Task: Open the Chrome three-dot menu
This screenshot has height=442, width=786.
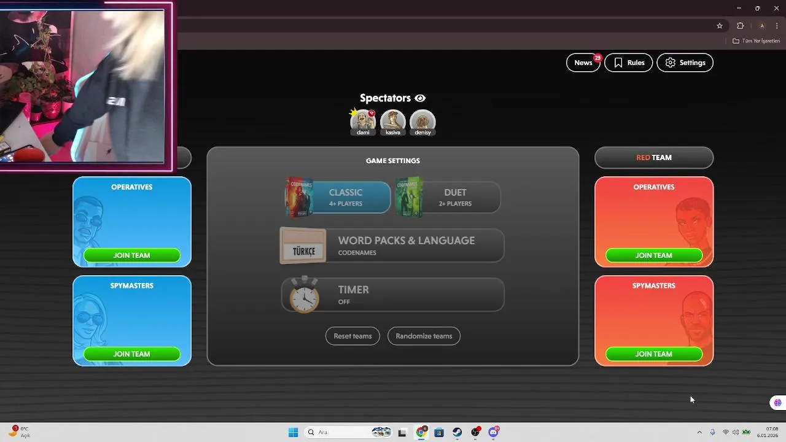Action: (x=777, y=26)
